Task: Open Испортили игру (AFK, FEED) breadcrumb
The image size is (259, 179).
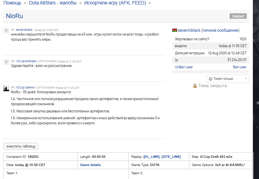Action: click(115, 3)
